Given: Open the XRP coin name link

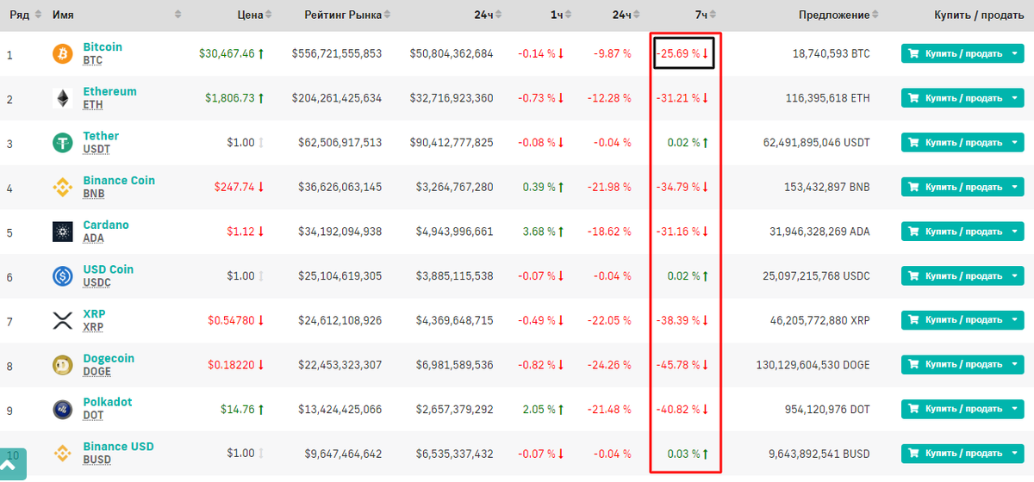Looking at the screenshot, I should point(94,313).
